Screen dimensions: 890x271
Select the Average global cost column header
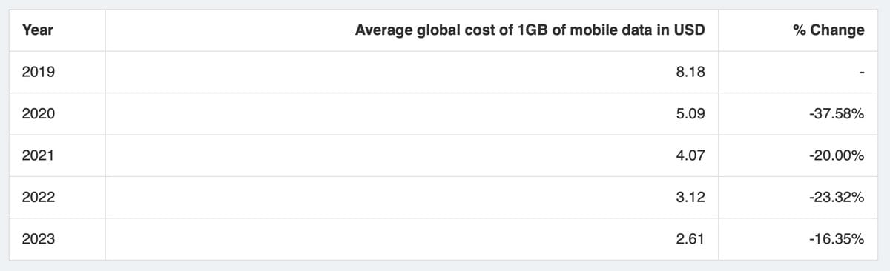[530, 30]
